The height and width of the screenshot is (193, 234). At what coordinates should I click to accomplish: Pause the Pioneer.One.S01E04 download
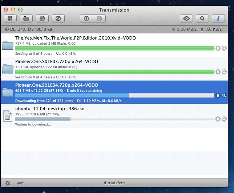click(218, 95)
